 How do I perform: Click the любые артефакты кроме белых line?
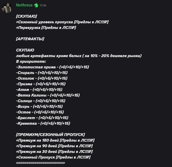point(79,56)
